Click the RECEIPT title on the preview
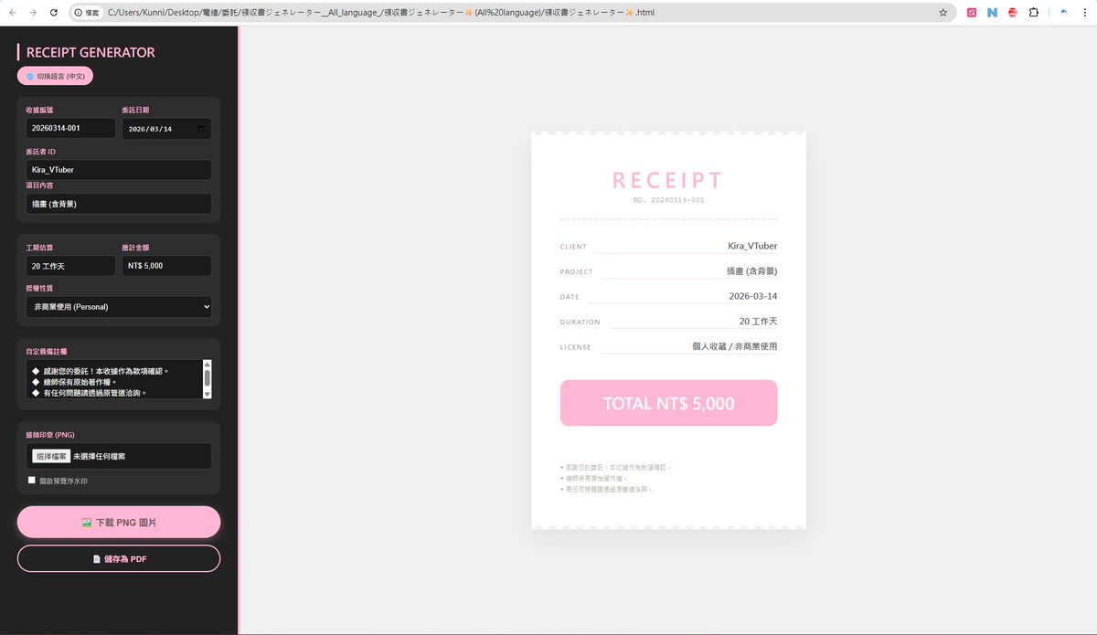 pos(668,180)
